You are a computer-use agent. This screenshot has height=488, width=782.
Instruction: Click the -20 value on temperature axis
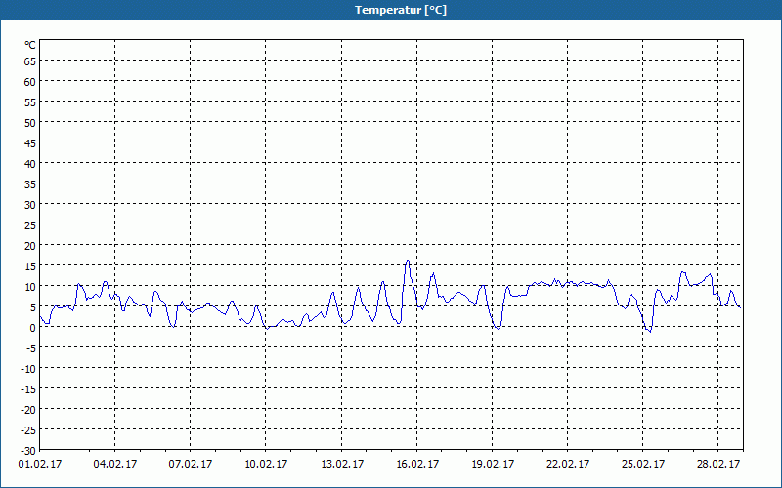pyautogui.click(x=26, y=409)
